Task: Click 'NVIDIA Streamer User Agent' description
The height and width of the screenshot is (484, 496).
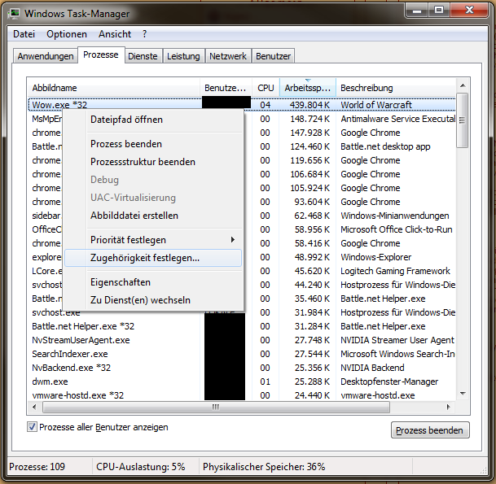Action: pyautogui.click(x=397, y=340)
